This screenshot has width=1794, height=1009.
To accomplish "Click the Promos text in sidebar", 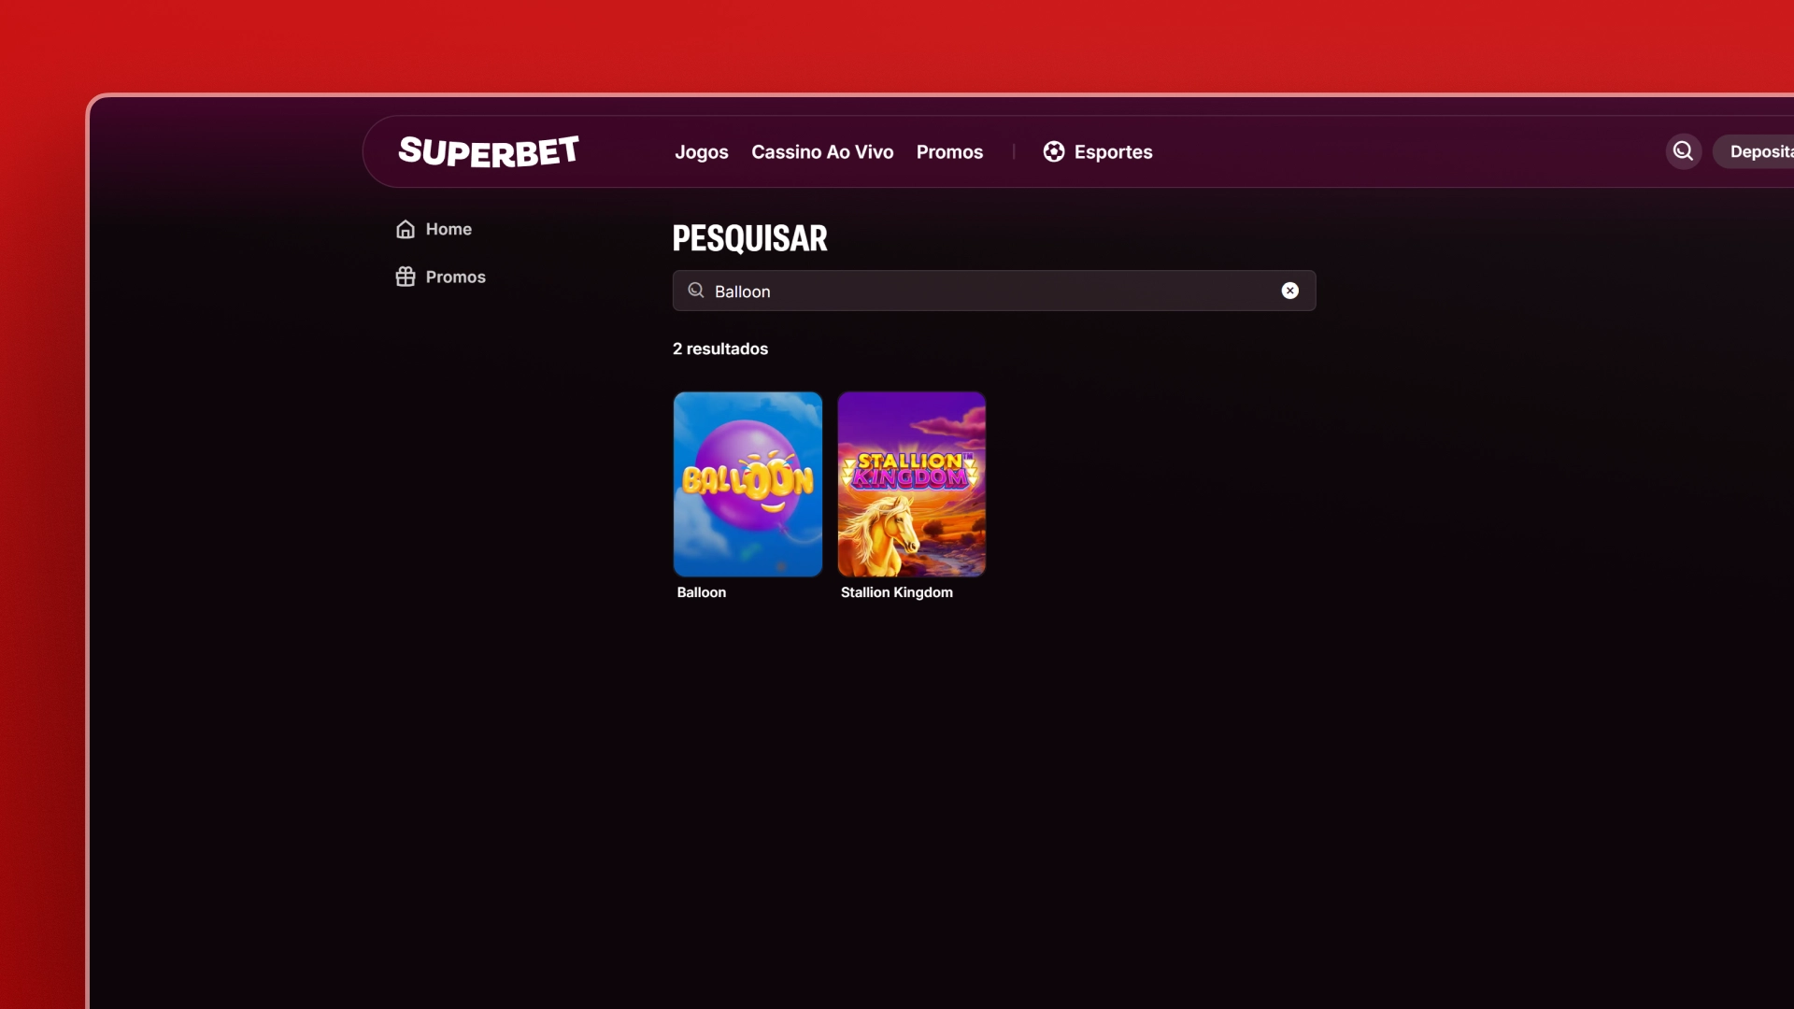I will tap(455, 277).
